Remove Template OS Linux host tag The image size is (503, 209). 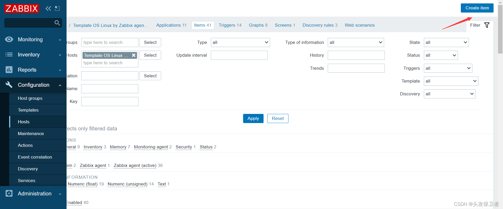134,55
